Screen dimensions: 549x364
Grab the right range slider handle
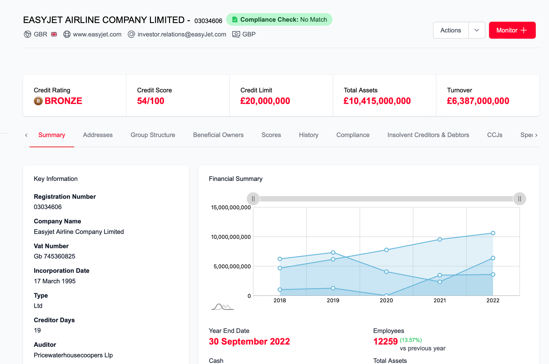(x=519, y=199)
